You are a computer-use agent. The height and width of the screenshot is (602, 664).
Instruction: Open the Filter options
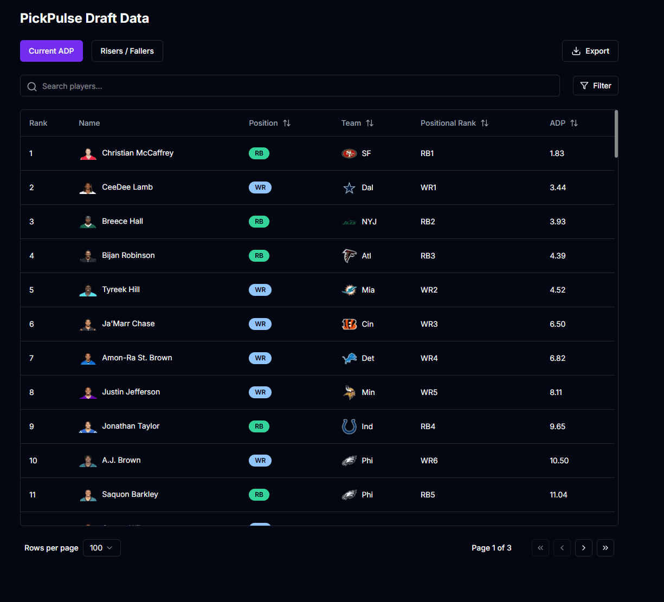tap(595, 86)
